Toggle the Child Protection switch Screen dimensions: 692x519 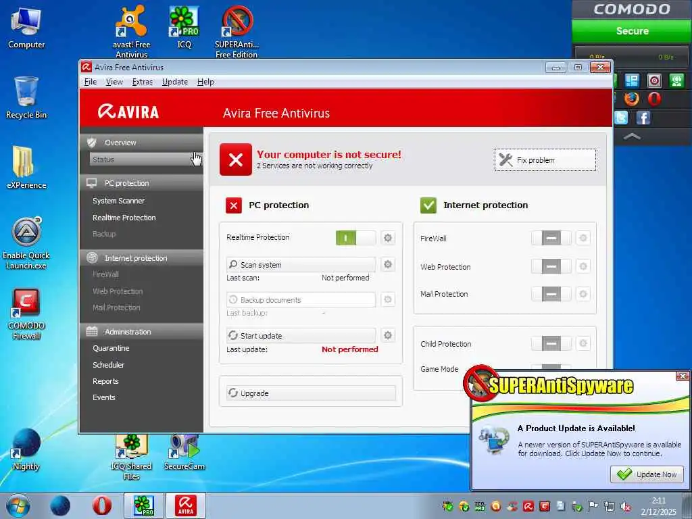point(551,343)
